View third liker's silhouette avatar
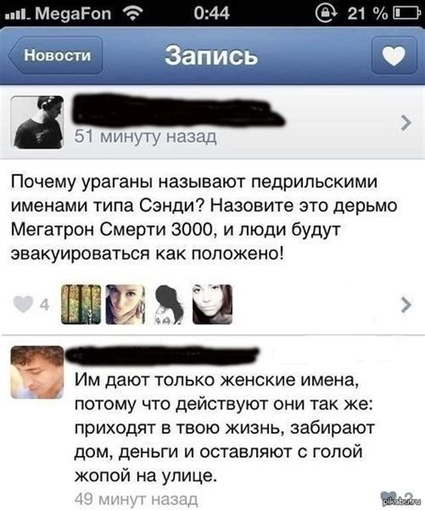Screen dimensions: 425x511 point(169,304)
